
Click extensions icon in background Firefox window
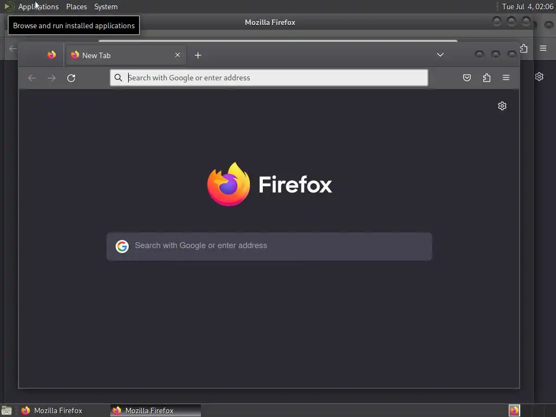pyautogui.click(x=524, y=48)
